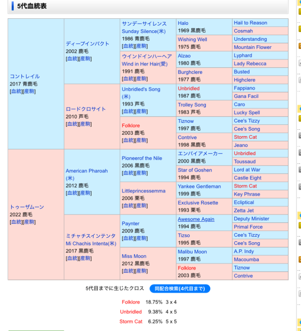Click 血統 link under コントレイル

click(x=16, y=91)
